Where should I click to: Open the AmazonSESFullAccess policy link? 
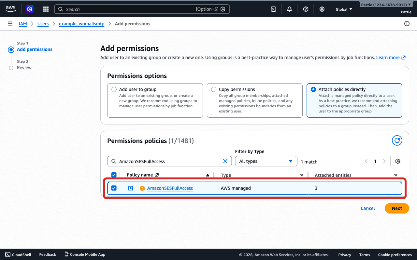point(170,188)
